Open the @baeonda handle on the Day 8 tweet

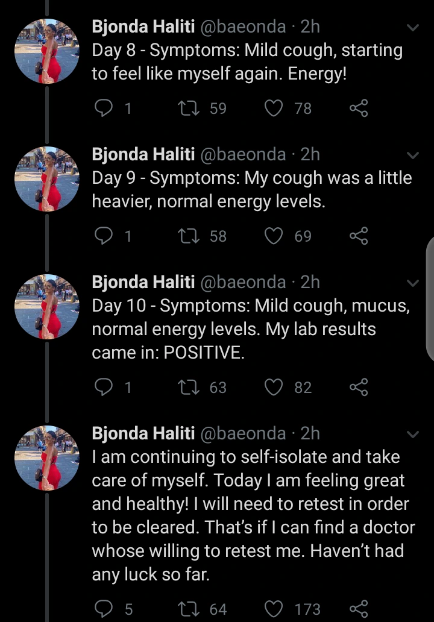pos(243,27)
